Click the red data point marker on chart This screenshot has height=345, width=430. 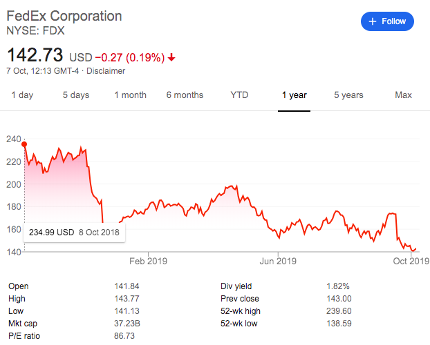tap(24, 144)
